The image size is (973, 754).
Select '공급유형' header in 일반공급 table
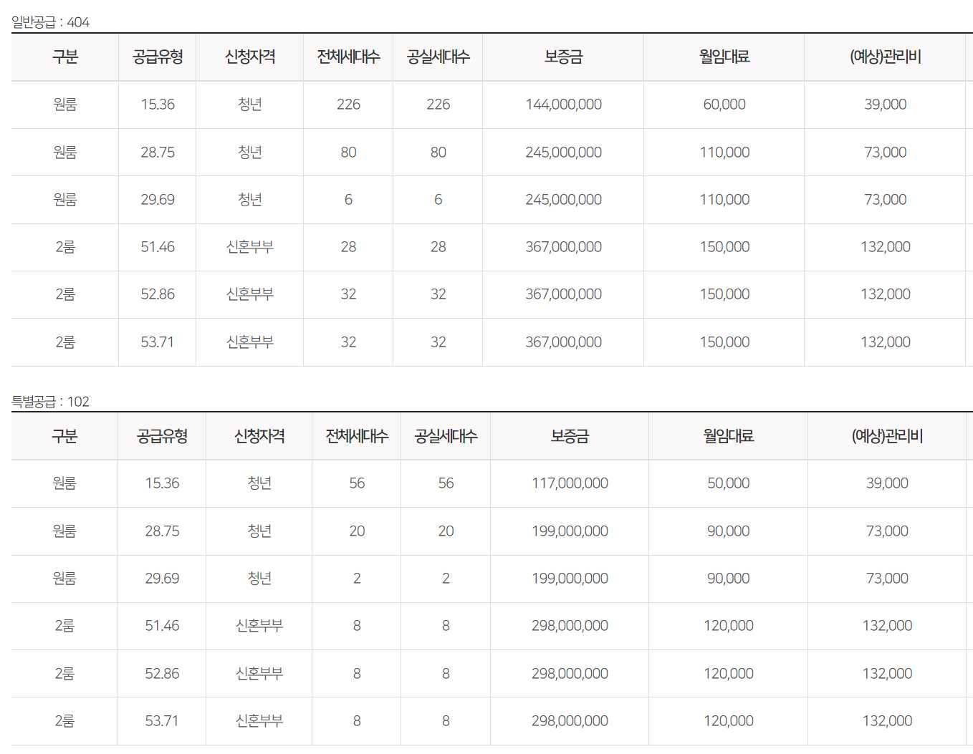158,57
